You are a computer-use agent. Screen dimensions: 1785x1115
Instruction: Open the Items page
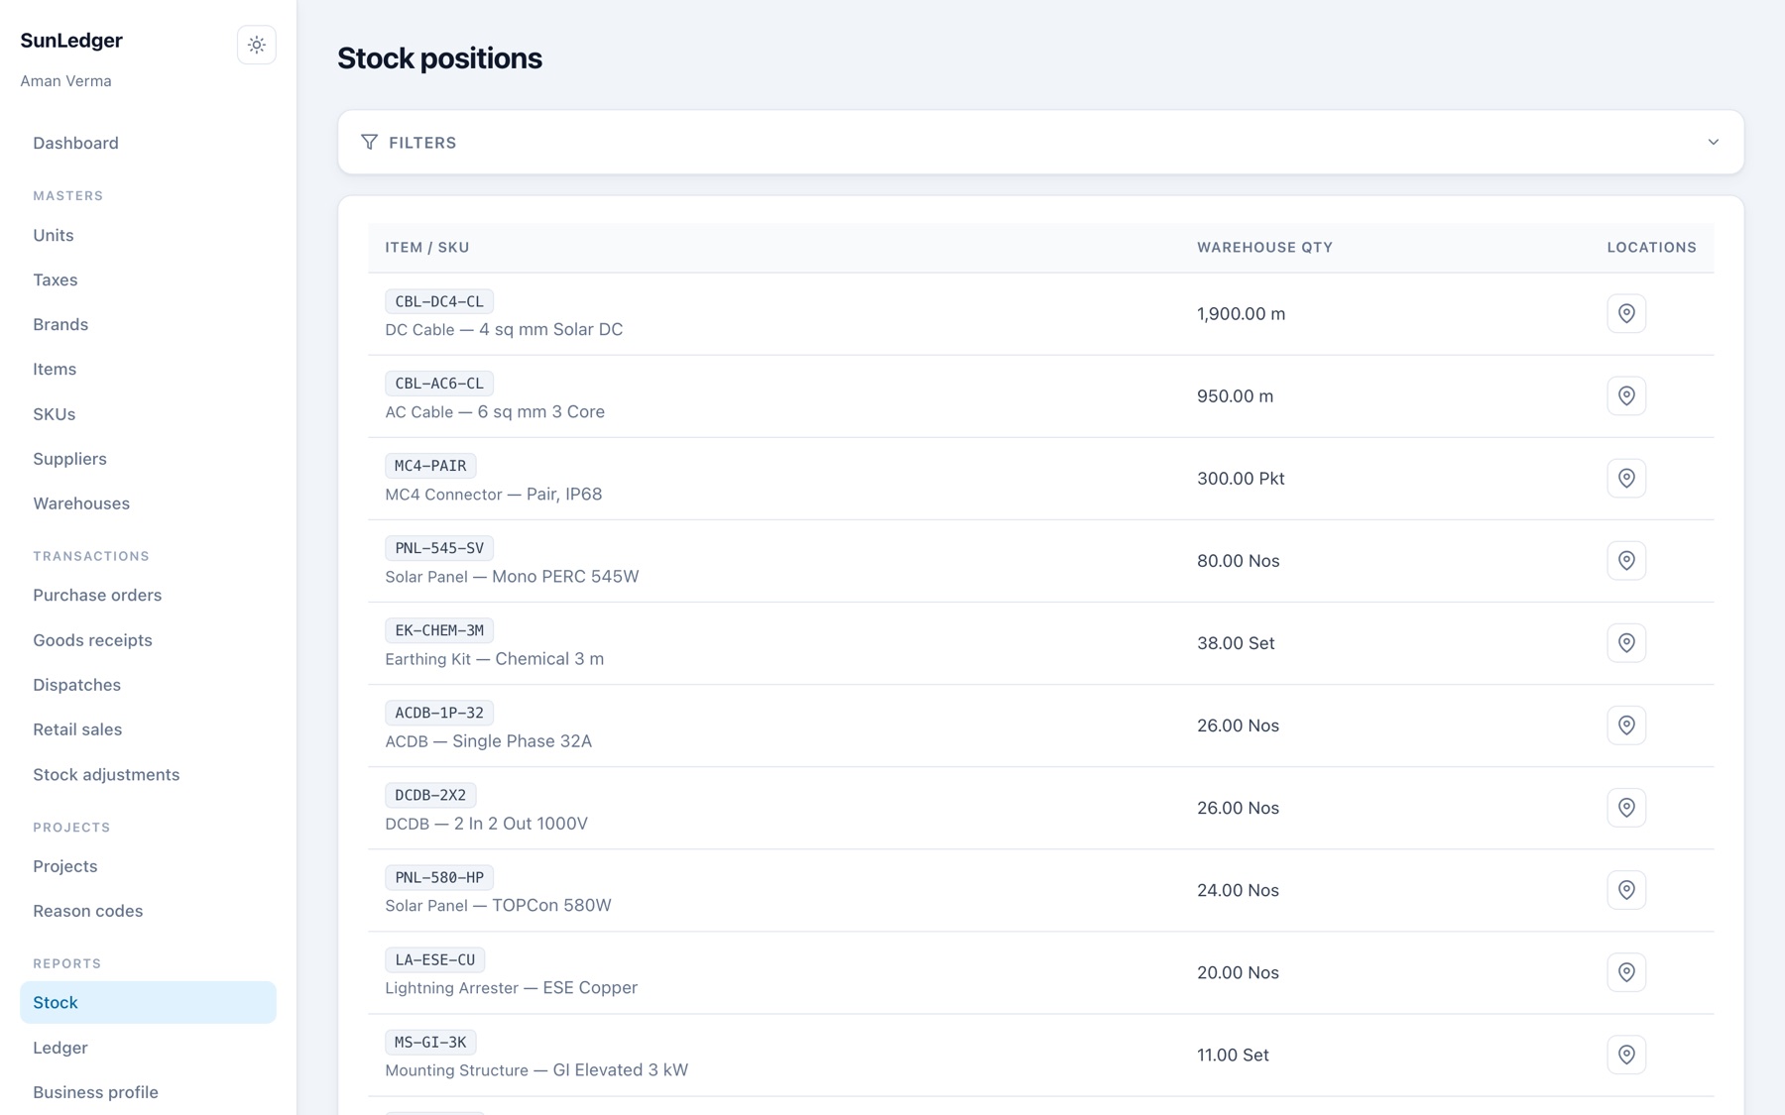(148, 369)
